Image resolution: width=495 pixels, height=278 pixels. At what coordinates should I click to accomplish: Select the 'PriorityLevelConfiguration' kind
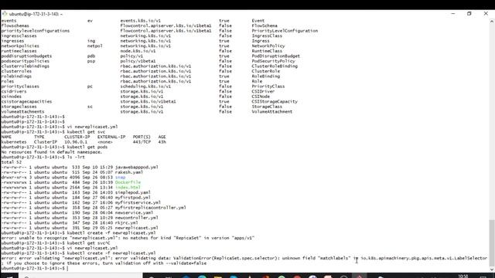285,31
